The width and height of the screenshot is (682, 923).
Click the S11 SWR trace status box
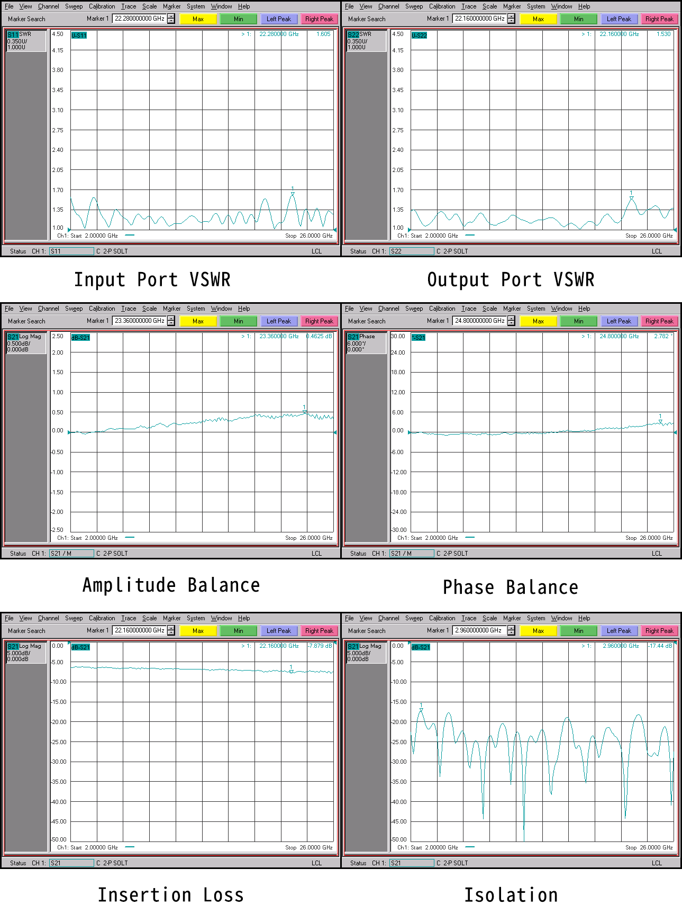[x=26, y=41]
